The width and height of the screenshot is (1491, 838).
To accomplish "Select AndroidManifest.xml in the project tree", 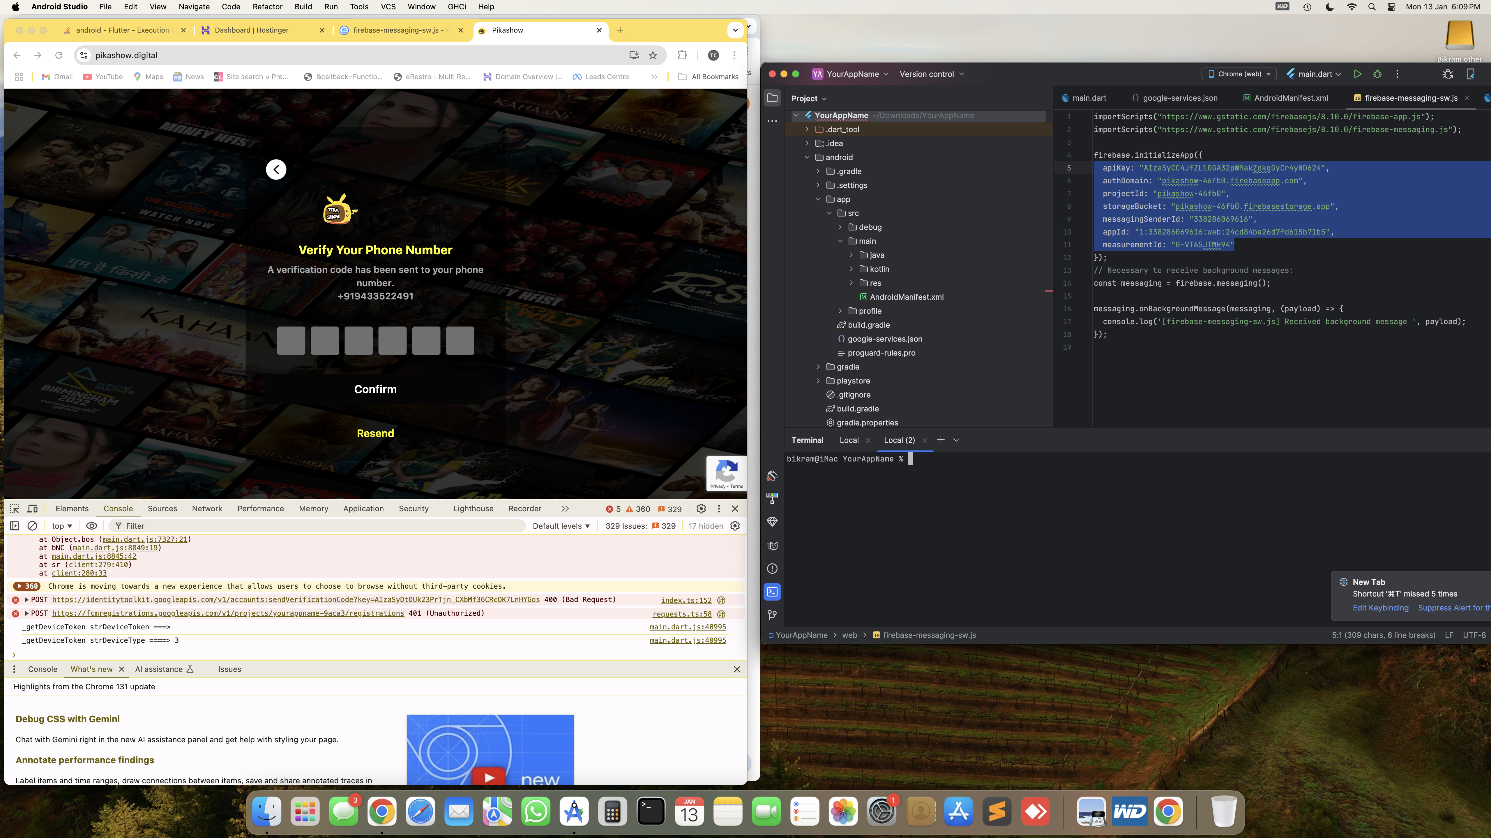I will point(906,297).
